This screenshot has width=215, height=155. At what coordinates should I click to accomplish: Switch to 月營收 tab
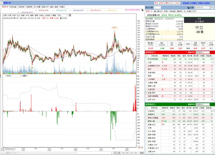62,7
